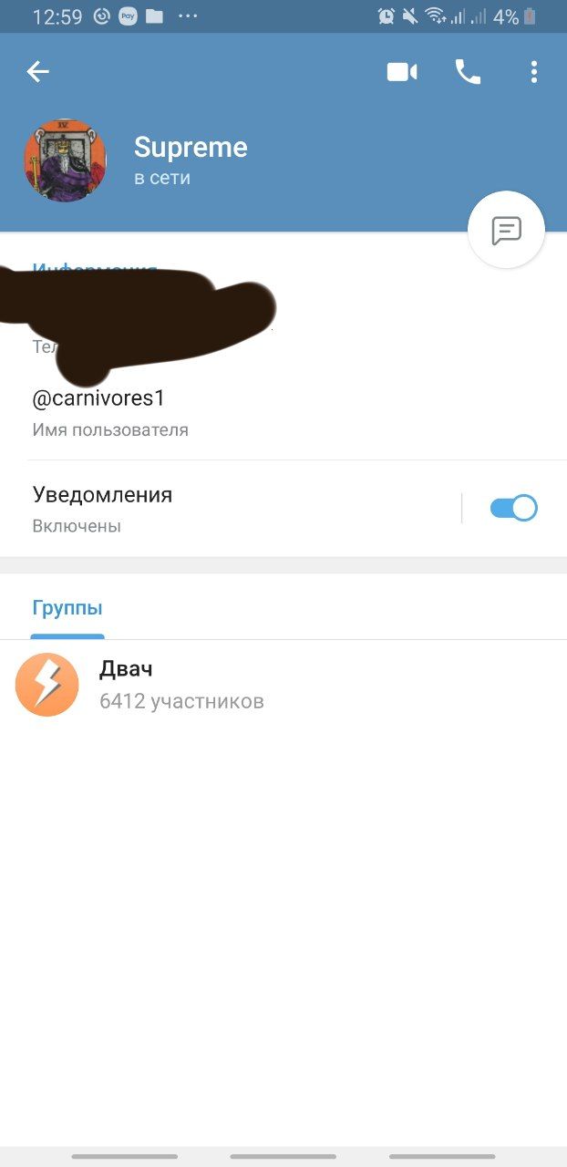Screen dimensions: 567x1167
Task: Go back using the arrow icon
Action: point(37,72)
